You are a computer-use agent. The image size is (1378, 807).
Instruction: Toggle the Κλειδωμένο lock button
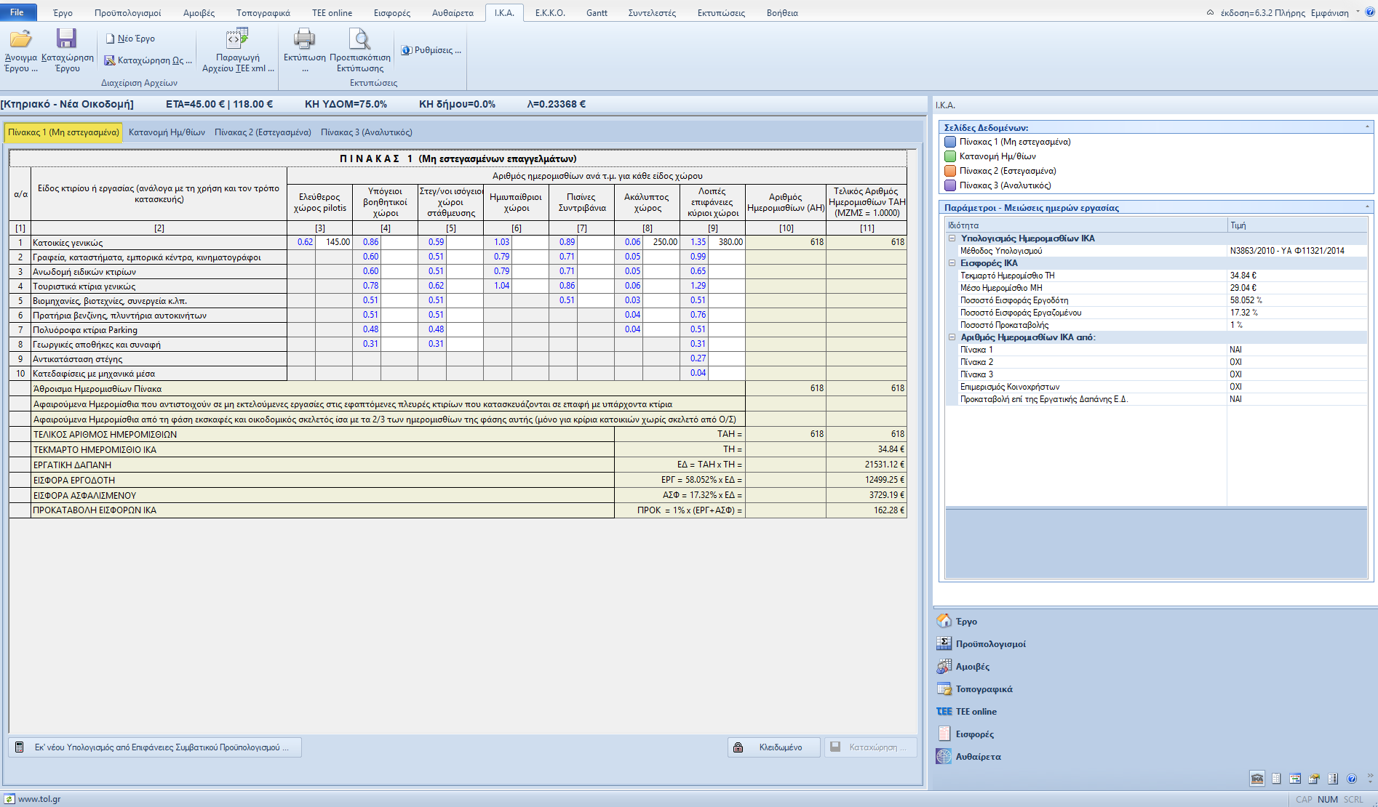773,747
